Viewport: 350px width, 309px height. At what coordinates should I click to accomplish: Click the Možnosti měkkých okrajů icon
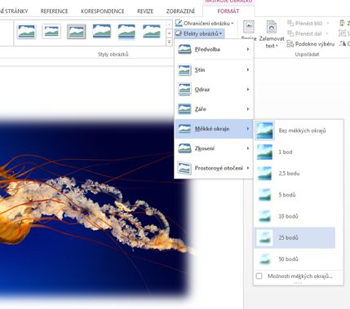[259, 276]
